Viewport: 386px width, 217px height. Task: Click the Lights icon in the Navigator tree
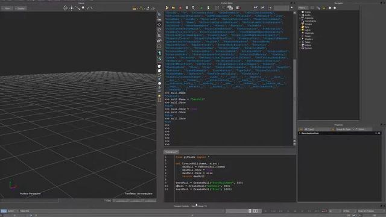[303, 30]
